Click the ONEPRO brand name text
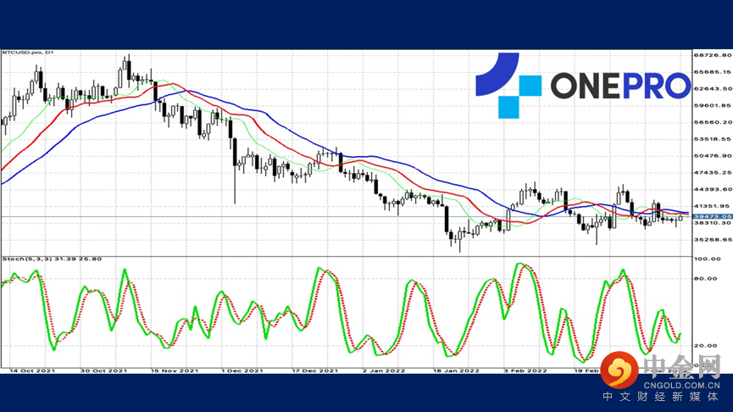Viewport: 733px width, 412px height. [620, 86]
